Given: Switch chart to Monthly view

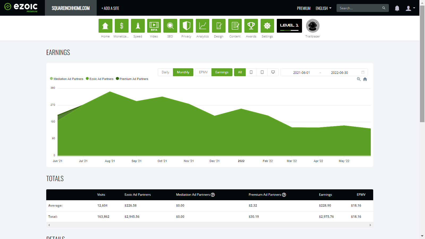Looking at the screenshot, I should click(x=183, y=72).
